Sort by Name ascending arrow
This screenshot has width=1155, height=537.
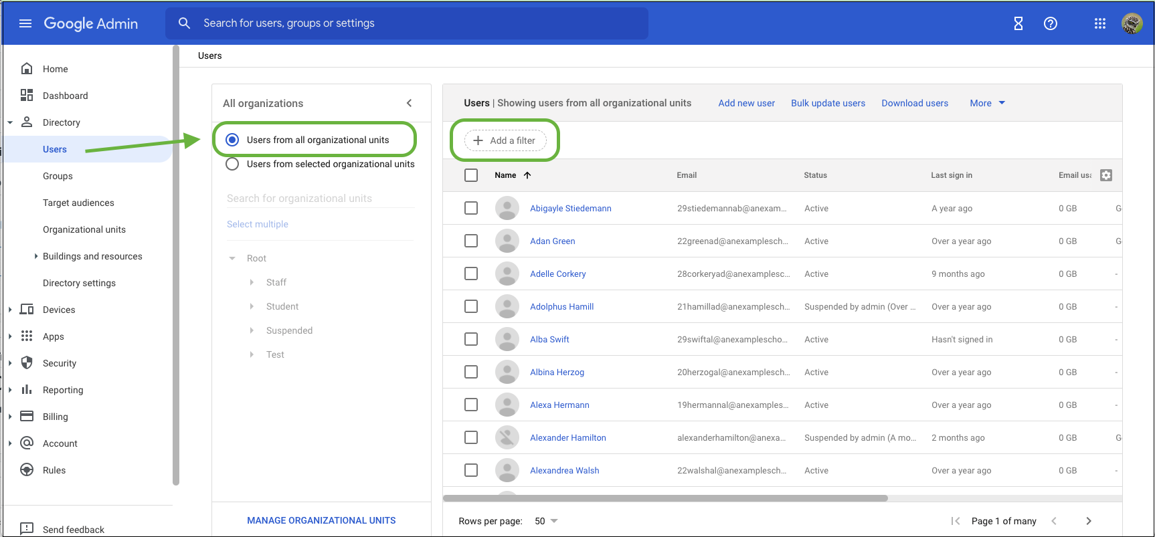click(x=527, y=175)
